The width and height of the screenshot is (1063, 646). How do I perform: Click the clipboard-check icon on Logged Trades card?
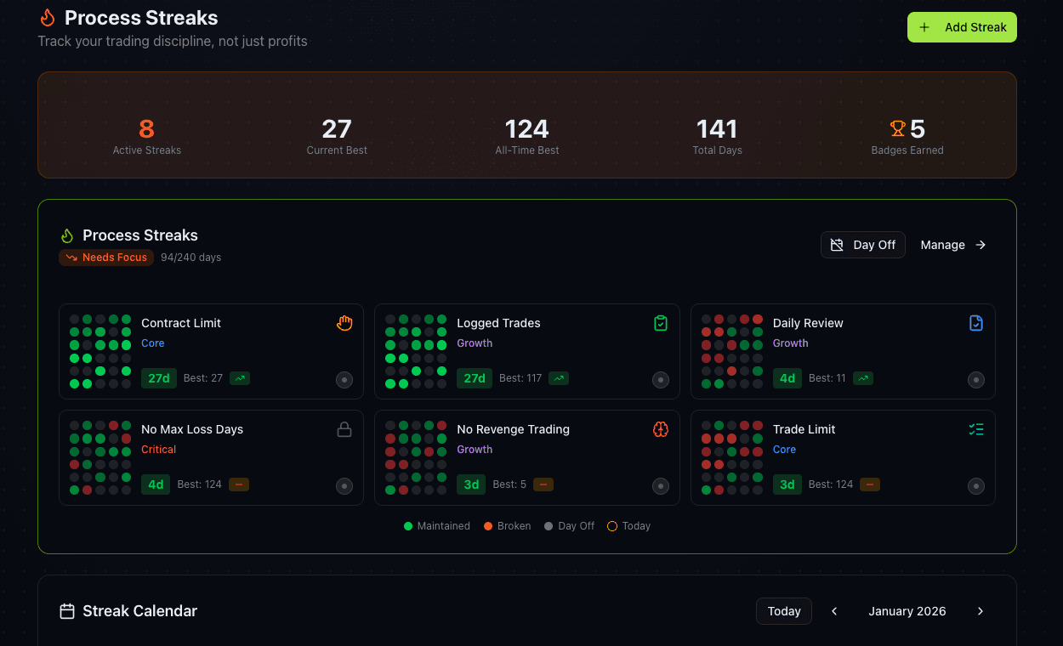coord(661,323)
